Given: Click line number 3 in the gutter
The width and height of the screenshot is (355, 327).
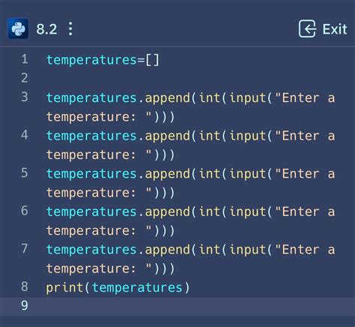Looking at the screenshot, I should [25, 97].
